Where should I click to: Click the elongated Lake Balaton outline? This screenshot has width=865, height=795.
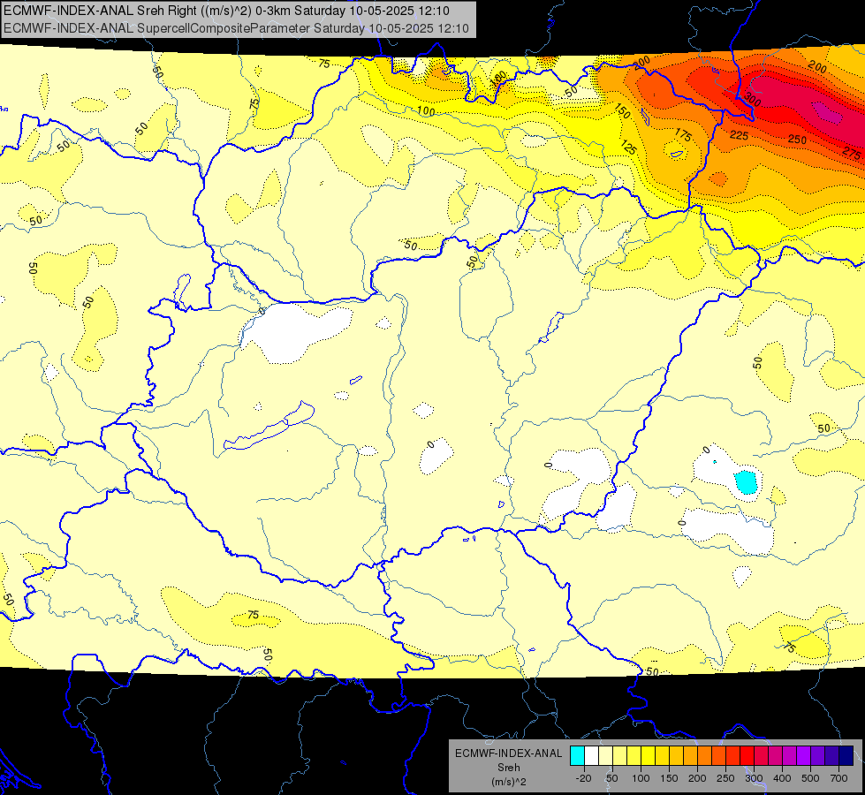(x=269, y=427)
